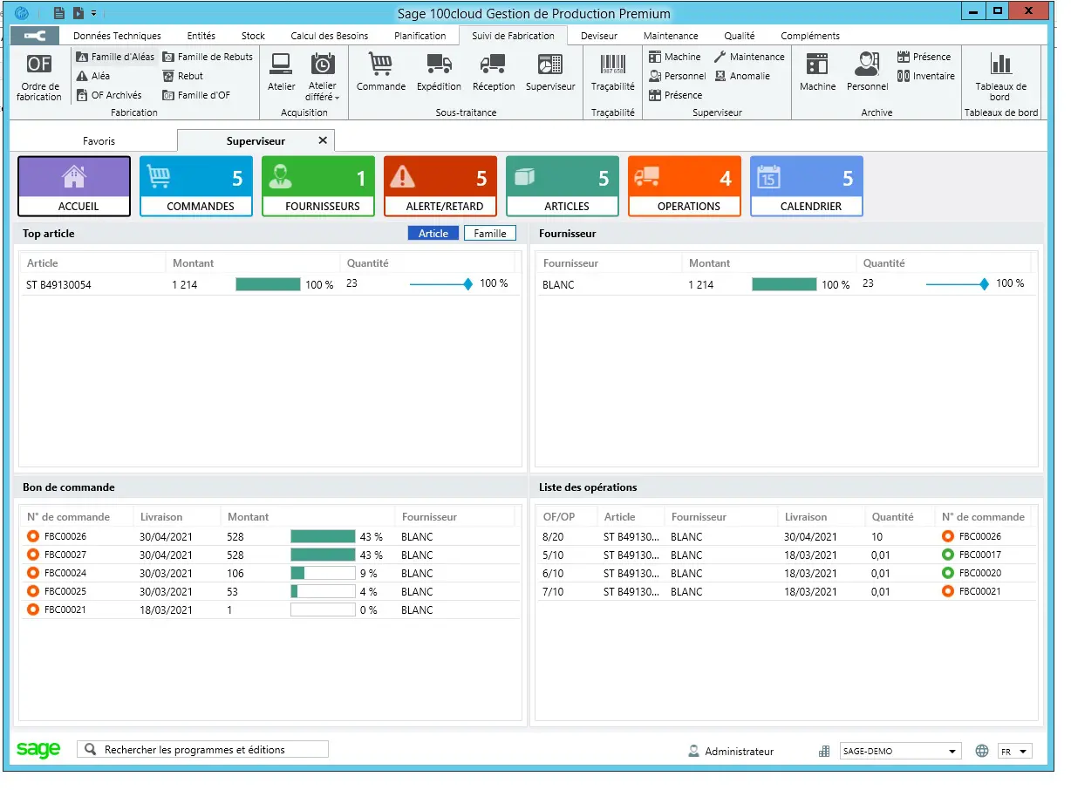Click the Administrateur user link
Viewport: 1071px width, 790px height.
[740, 751]
